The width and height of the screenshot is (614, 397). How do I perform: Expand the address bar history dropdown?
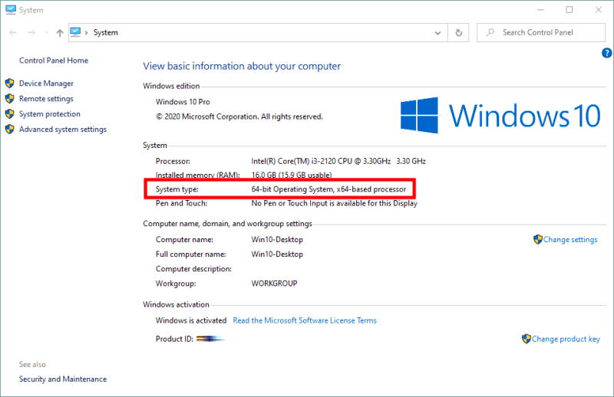tap(437, 33)
